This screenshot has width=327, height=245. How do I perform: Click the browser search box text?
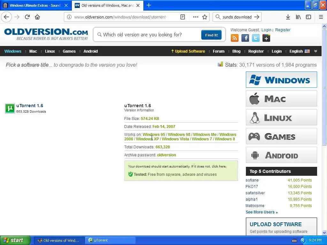tap(237, 17)
